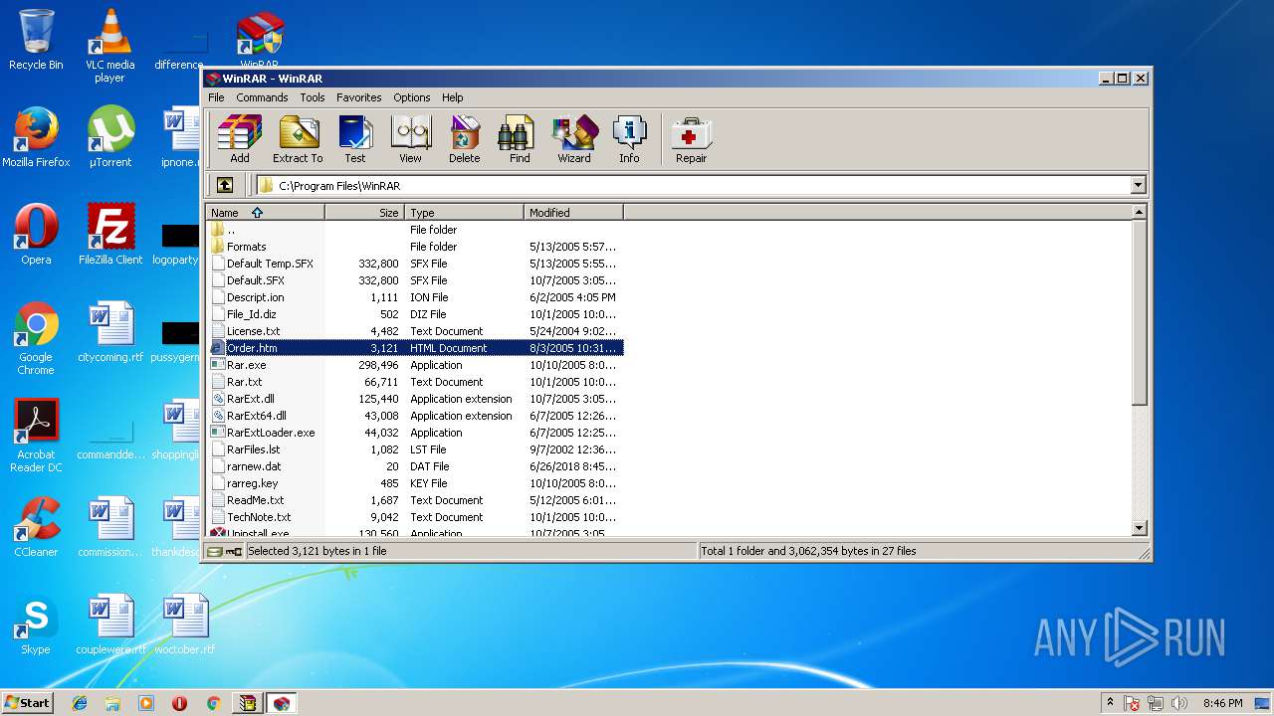Click the Extract To toolbar icon
1274x716 pixels.
(x=298, y=139)
